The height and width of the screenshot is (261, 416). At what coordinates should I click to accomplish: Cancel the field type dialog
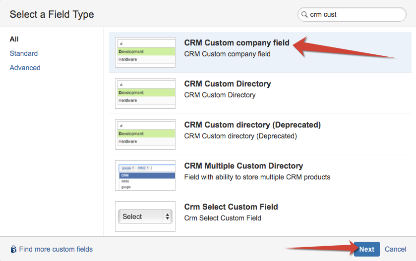[x=396, y=249]
